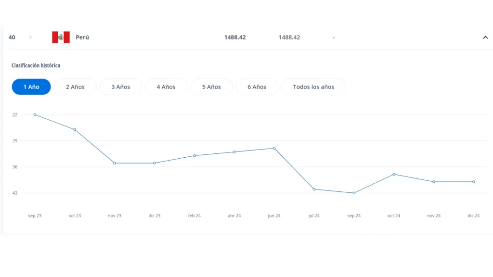Select the 1 Año range
This screenshot has height=277, width=493.
[31, 87]
